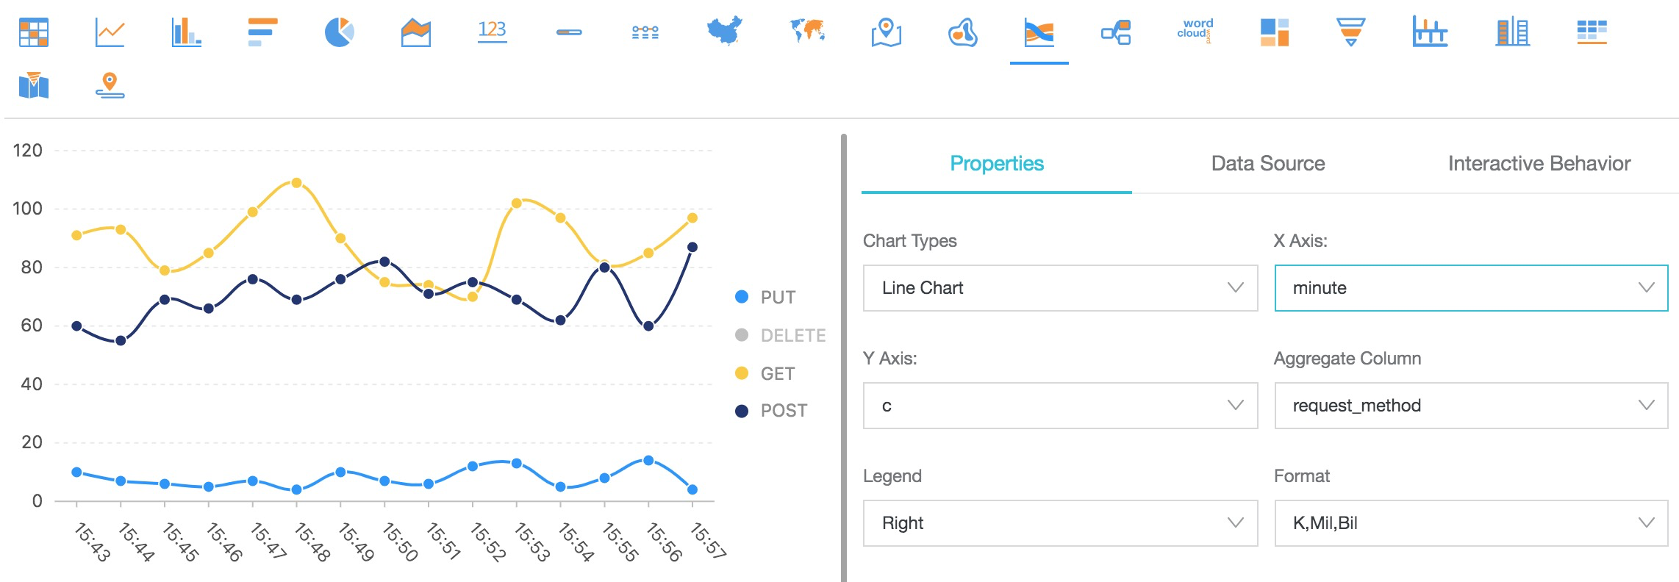Open the Legend position Right dropdown

(x=1059, y=523)
